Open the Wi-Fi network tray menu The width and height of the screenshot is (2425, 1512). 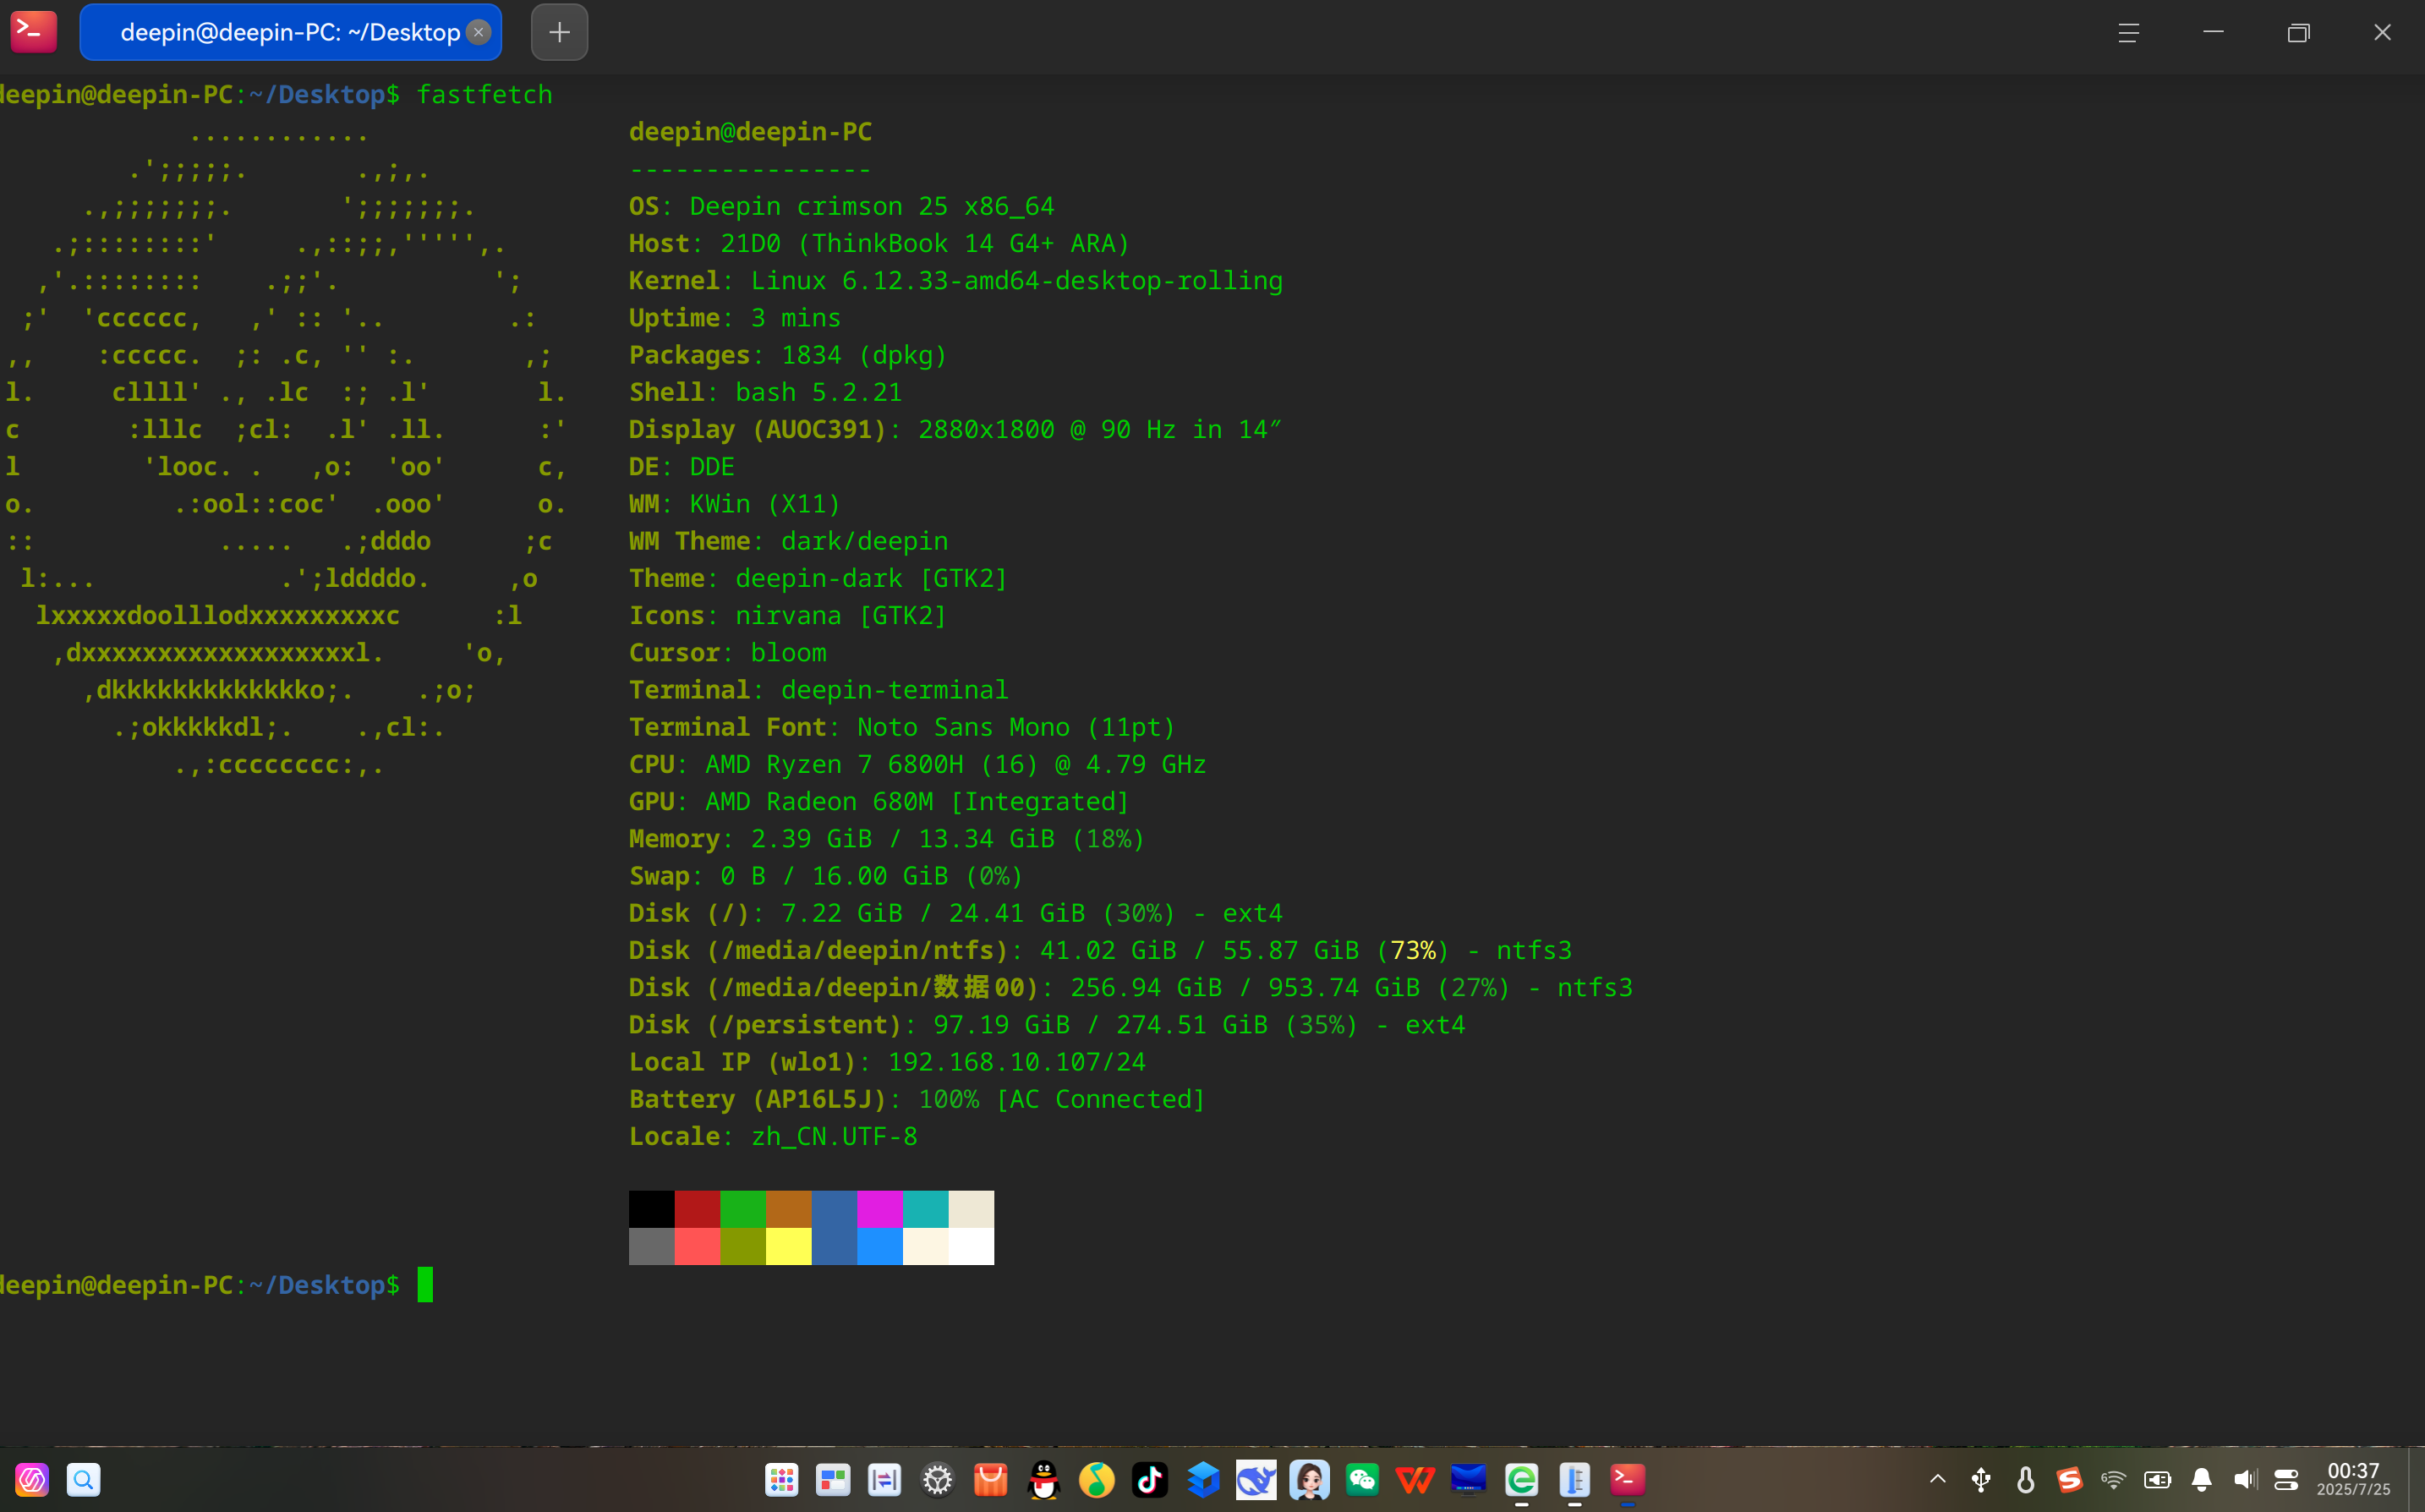tap(2113, 1479)
